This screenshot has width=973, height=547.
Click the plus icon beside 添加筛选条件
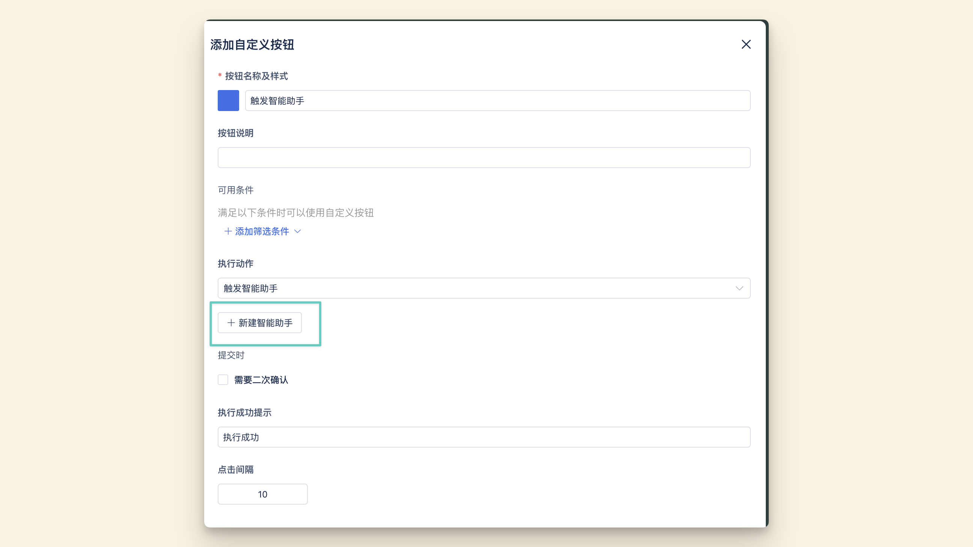[228, 231]
